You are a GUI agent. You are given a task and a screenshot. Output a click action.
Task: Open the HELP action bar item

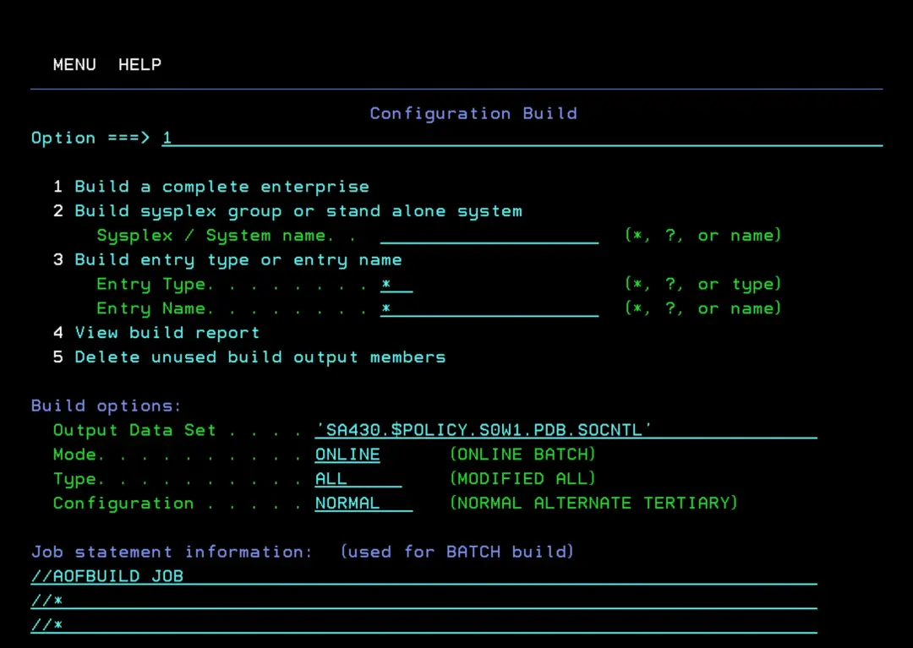click(x=139, y=64)
